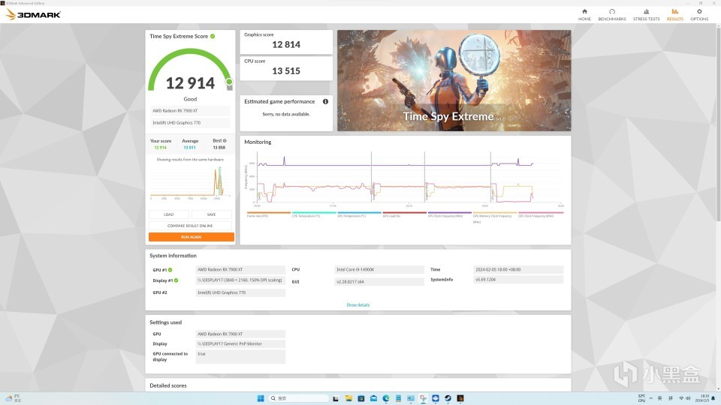
Task: Toggle GPU Load legend series
Action: (x=404, y=214)
